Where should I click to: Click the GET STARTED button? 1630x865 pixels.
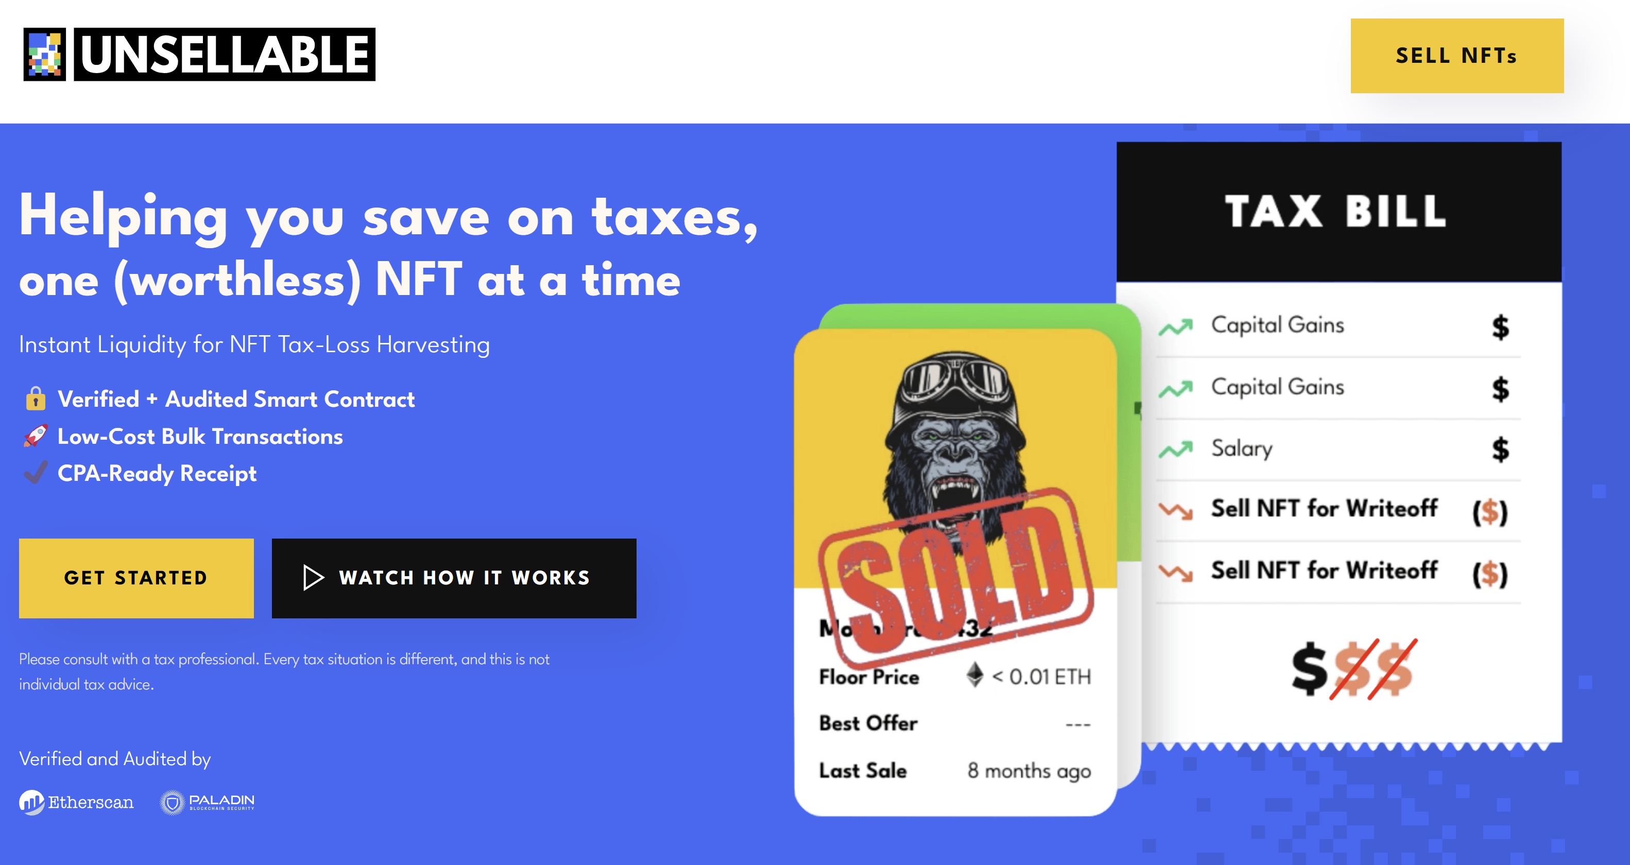pyautogui.click(x=135, y=578)
